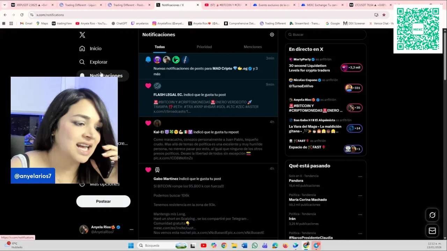Open tradingView bookmark
Viewport: 447px width, 251px height.
click(x=62, y=23)
